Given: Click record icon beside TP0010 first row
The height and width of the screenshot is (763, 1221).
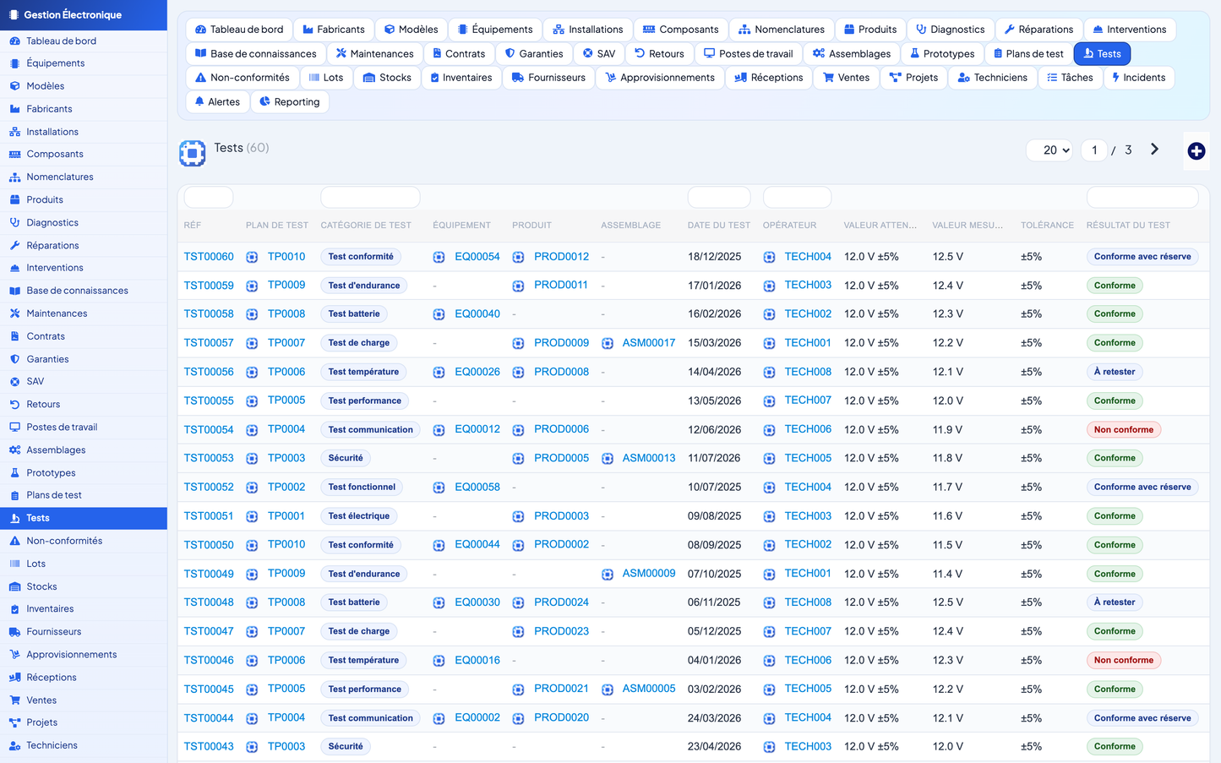Looking at the screenshot, I should (252, 257).
